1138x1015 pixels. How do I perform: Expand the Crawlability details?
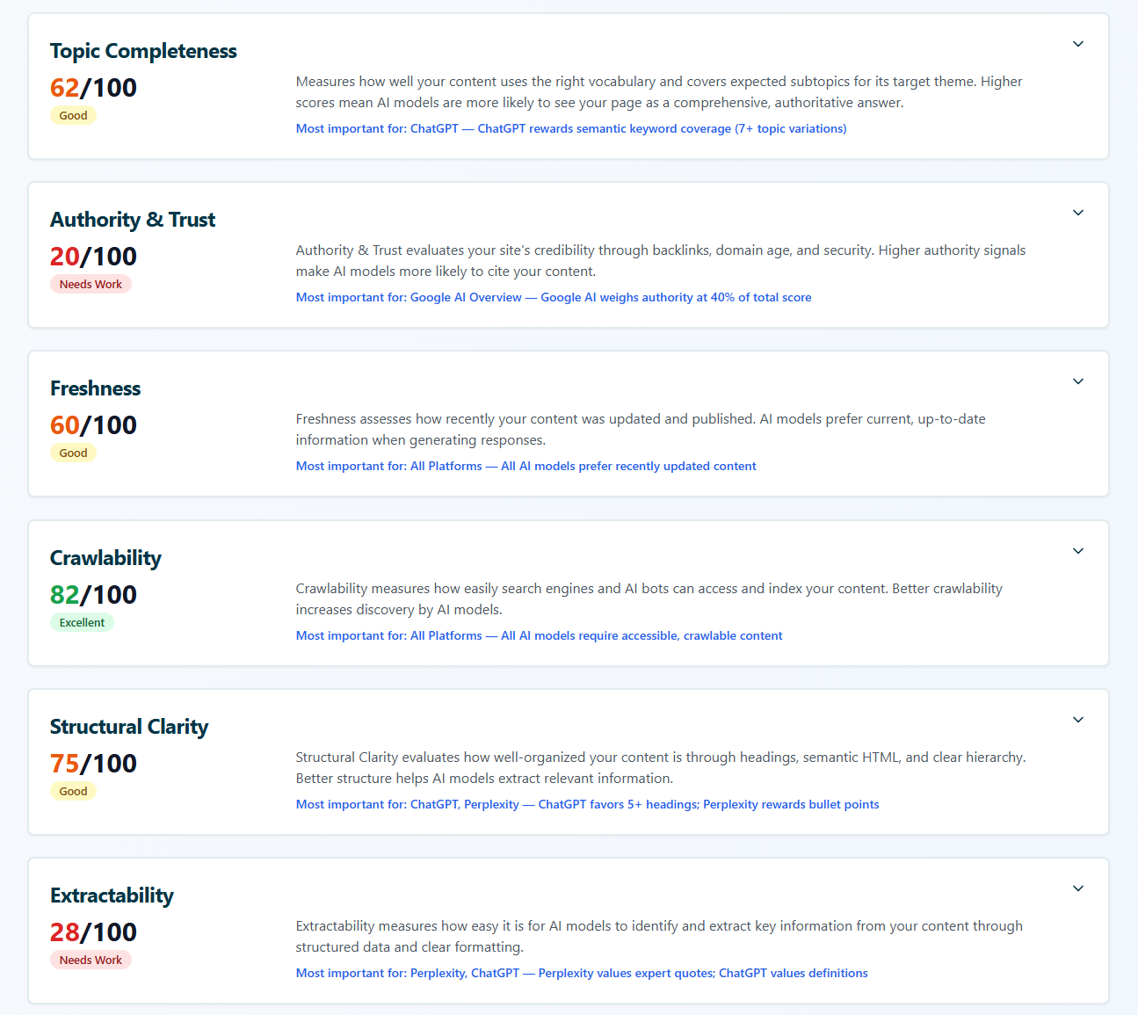pos(1077,550)
